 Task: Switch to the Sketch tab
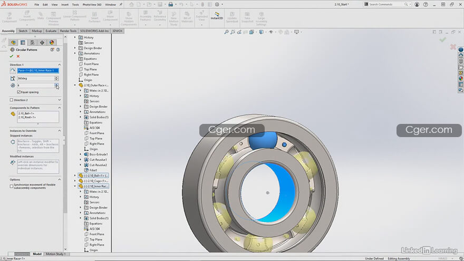click(23, 31)
